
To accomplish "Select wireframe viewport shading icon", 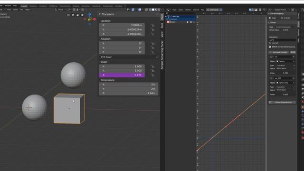I will click(150, 9).
